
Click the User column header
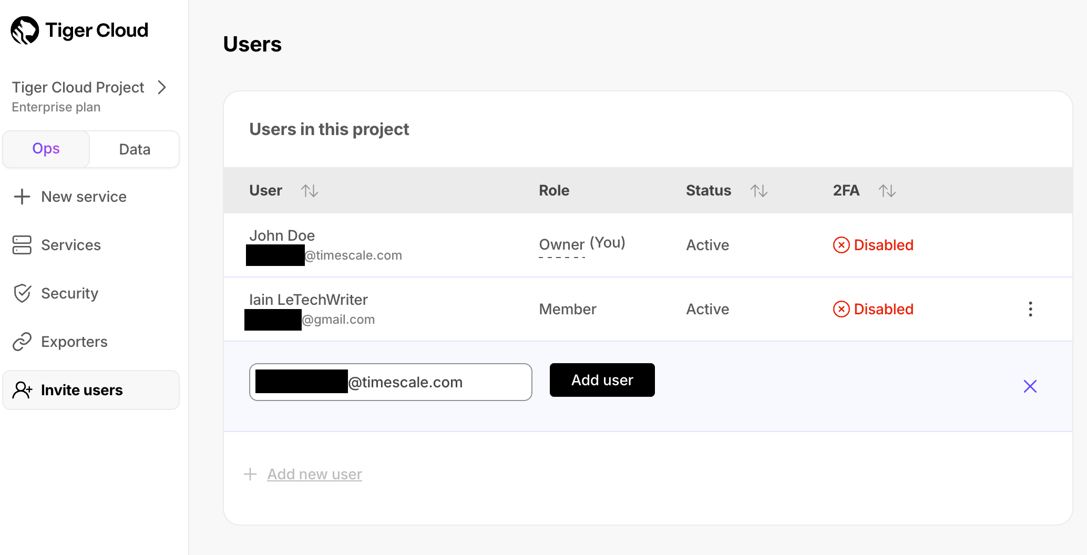265,190
